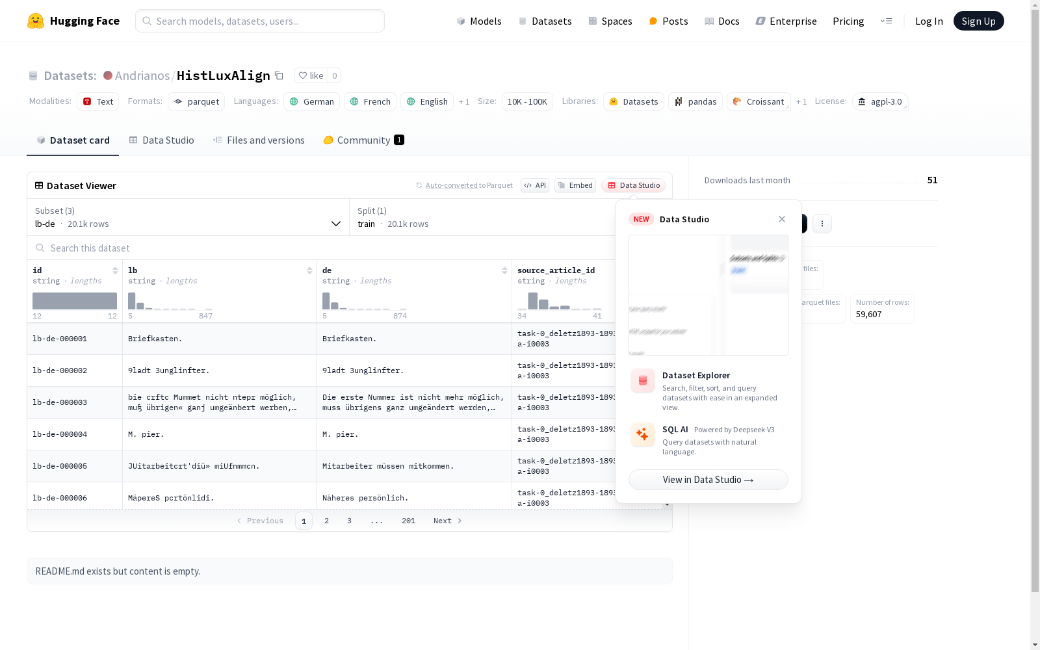Screen dimensions: 1040x650
Task: Open the Enterprise page
Action: (786, 21)
